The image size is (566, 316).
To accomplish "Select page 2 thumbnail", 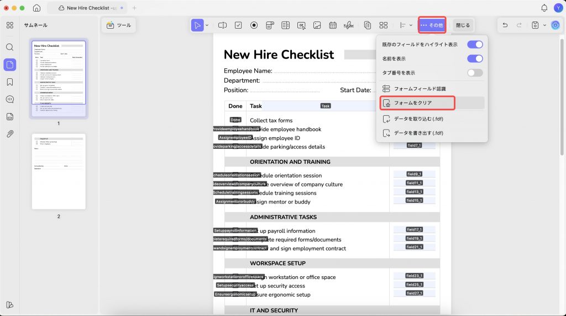I will [x=59, y=172].
